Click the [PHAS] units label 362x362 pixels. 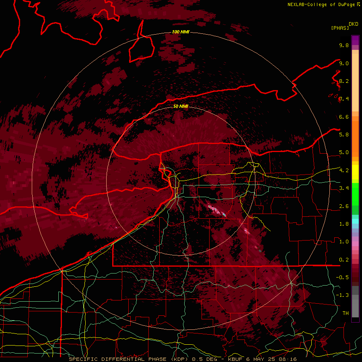point(340,28)
